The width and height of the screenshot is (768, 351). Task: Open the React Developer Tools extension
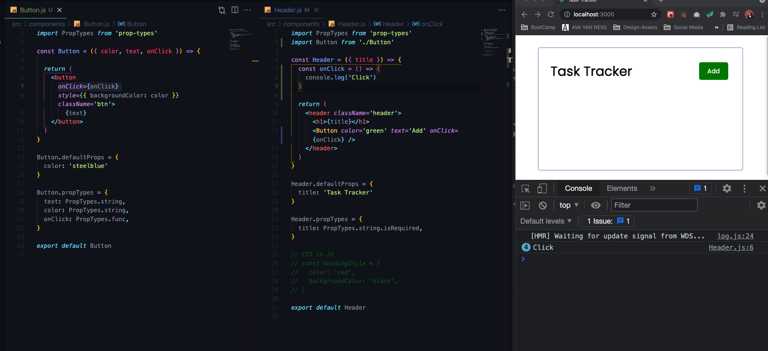point(670,14)
